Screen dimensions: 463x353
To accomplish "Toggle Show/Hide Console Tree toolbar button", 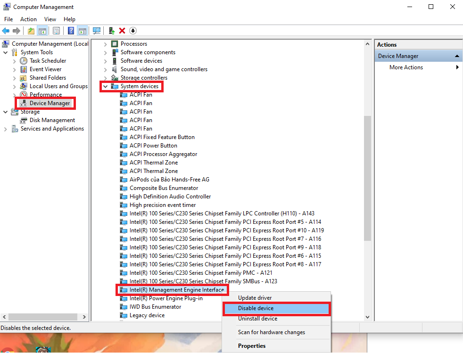I will click(42, 31).
